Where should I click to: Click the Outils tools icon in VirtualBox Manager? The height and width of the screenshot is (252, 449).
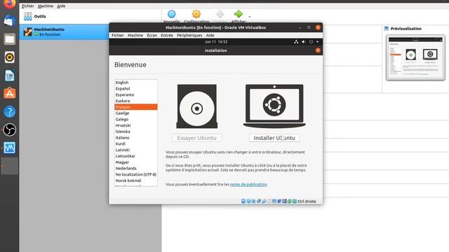coord(28,16)
